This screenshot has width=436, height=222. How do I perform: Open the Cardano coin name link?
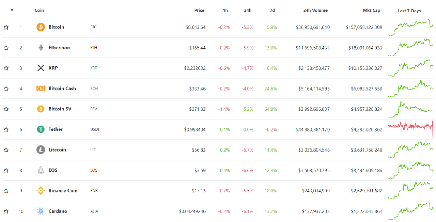(x=58, y=211)
